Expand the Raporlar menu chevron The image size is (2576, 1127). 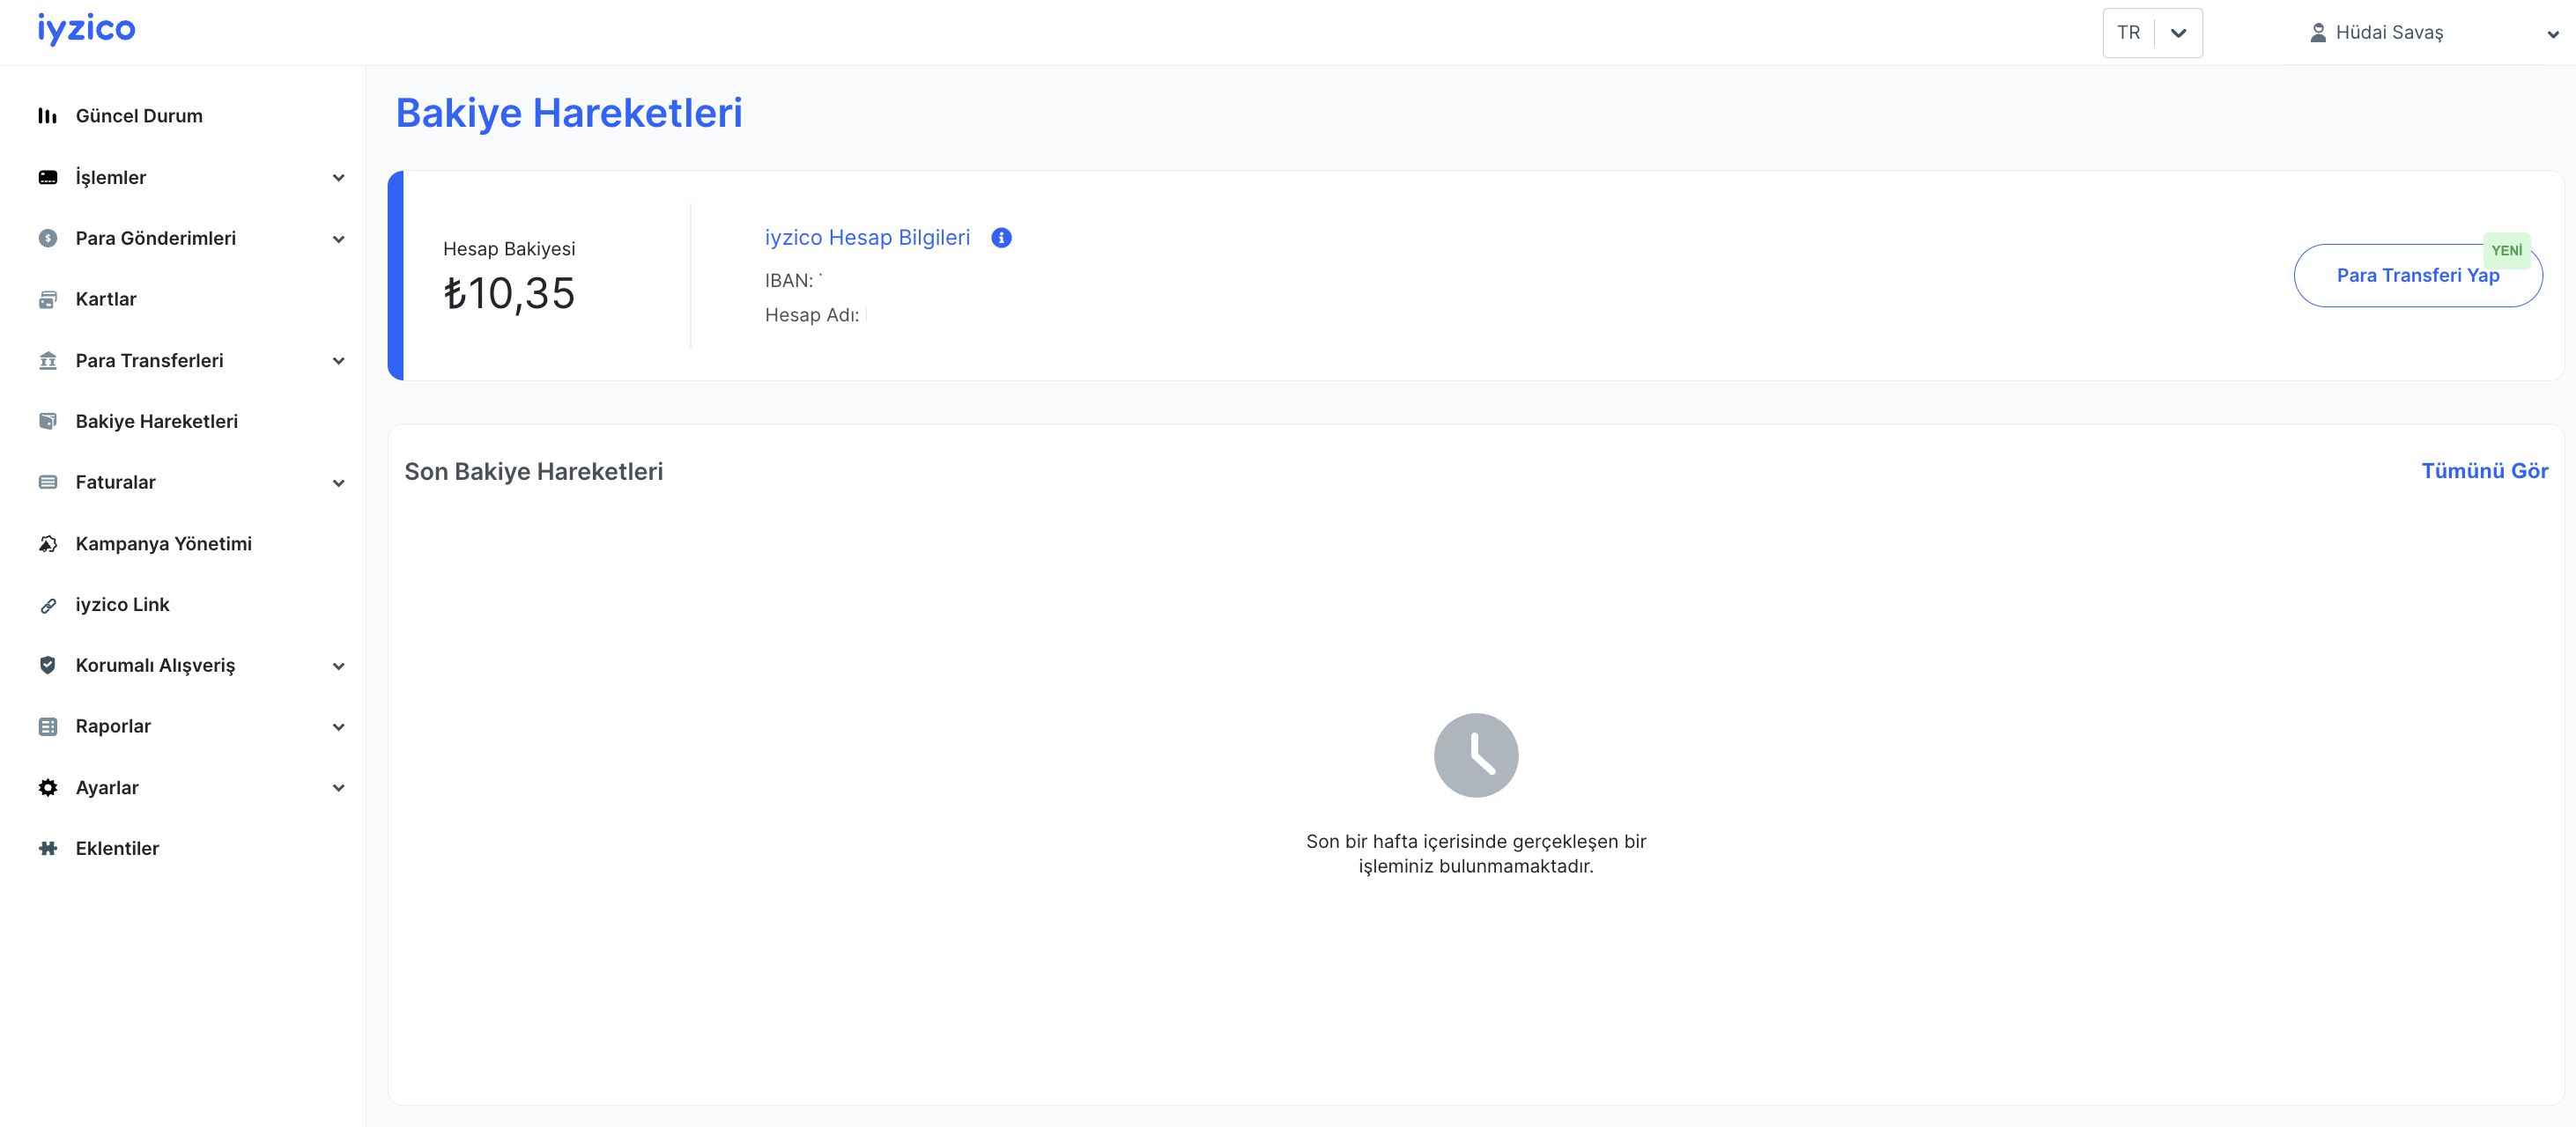pos(338,726)
